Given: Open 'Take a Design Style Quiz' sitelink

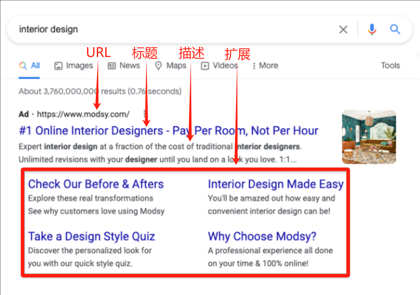Looking at the screenshot, I should pyautogui.click(x=92, y=236).
